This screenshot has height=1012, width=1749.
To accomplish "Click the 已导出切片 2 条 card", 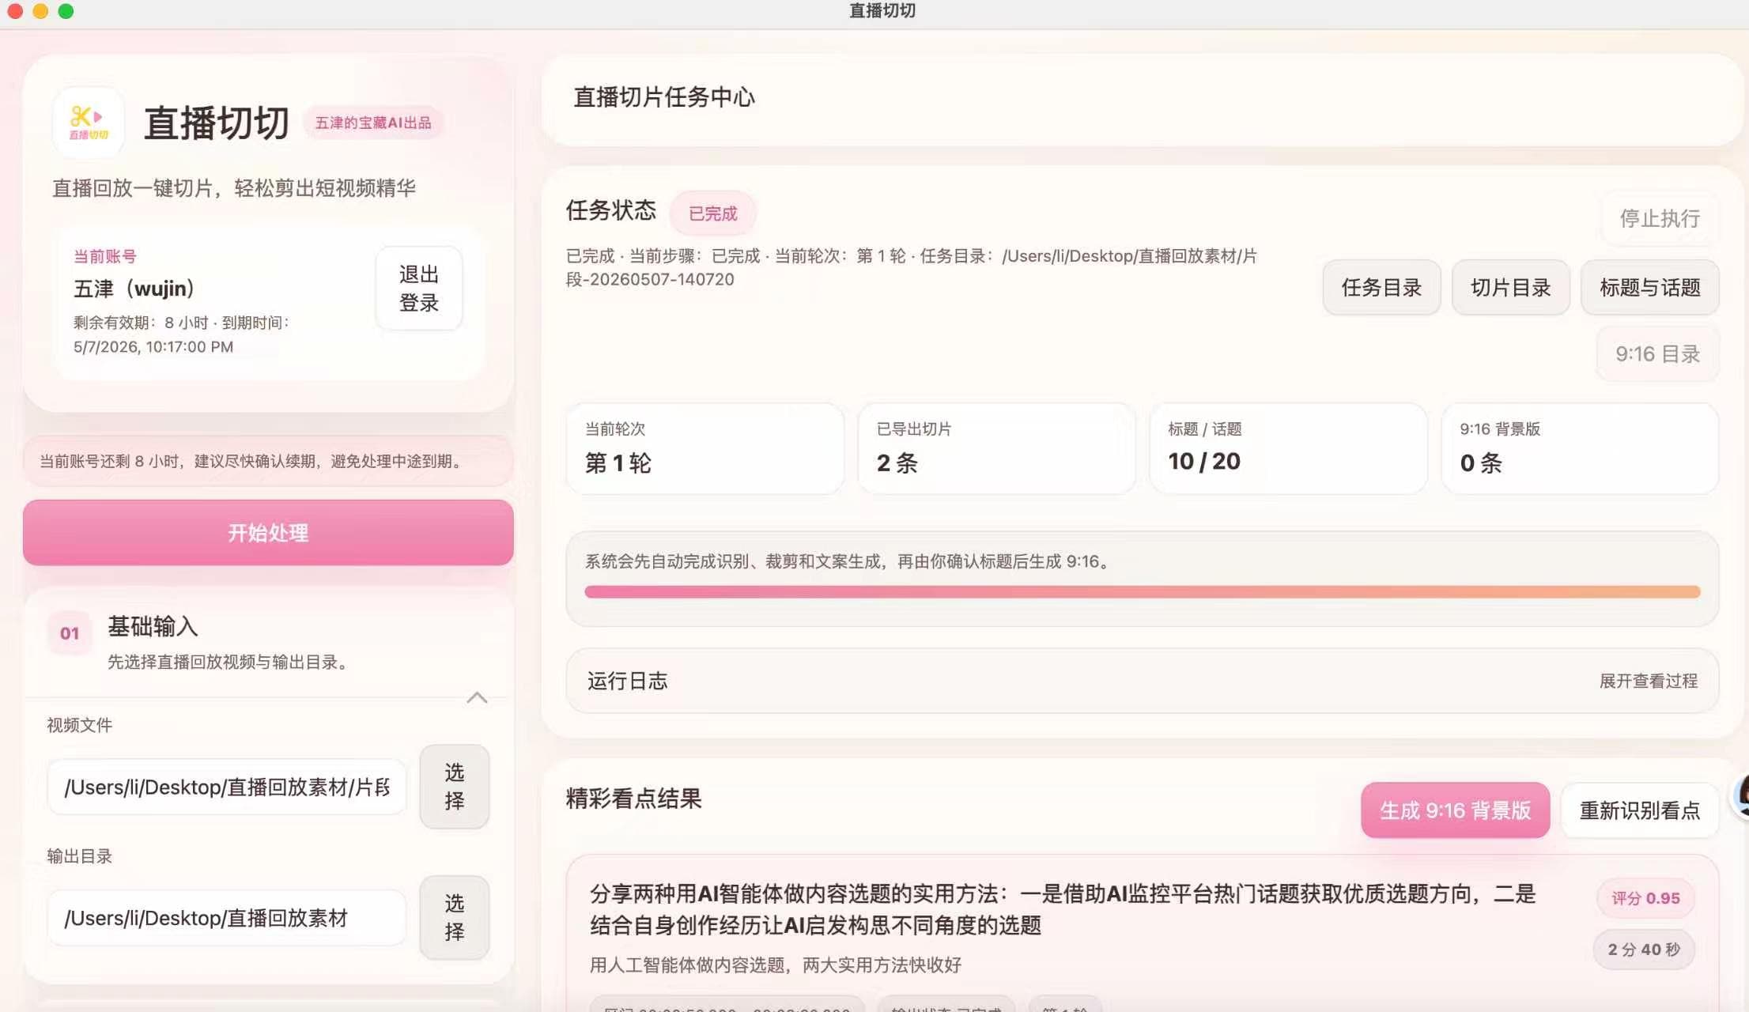I will (996, 448).
